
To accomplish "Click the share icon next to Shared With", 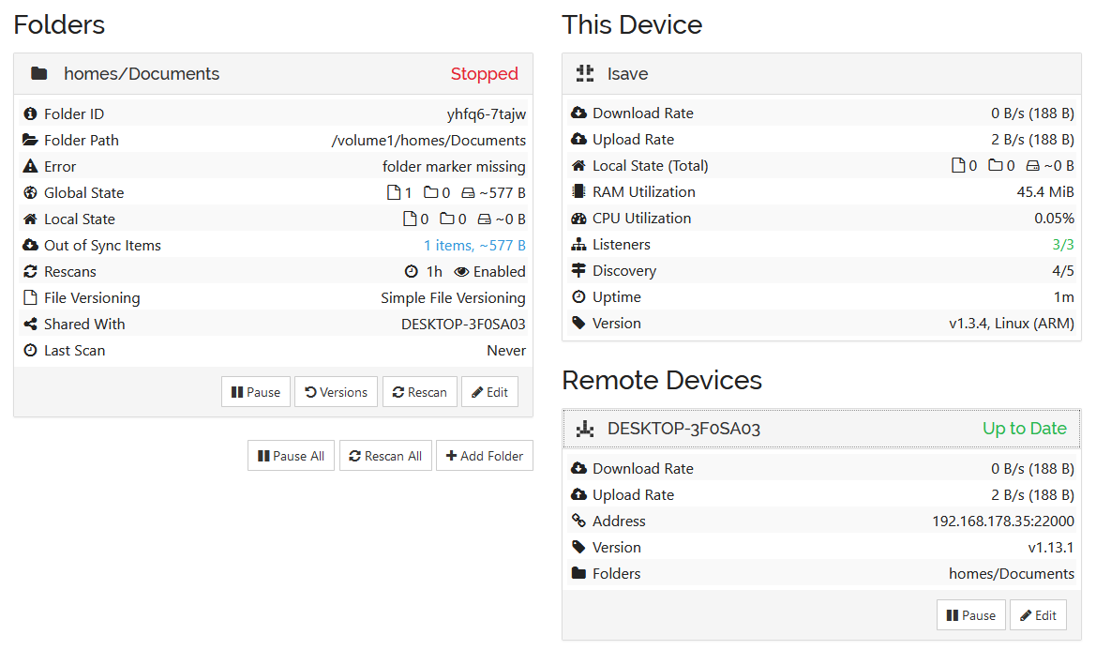I will 30,325.
